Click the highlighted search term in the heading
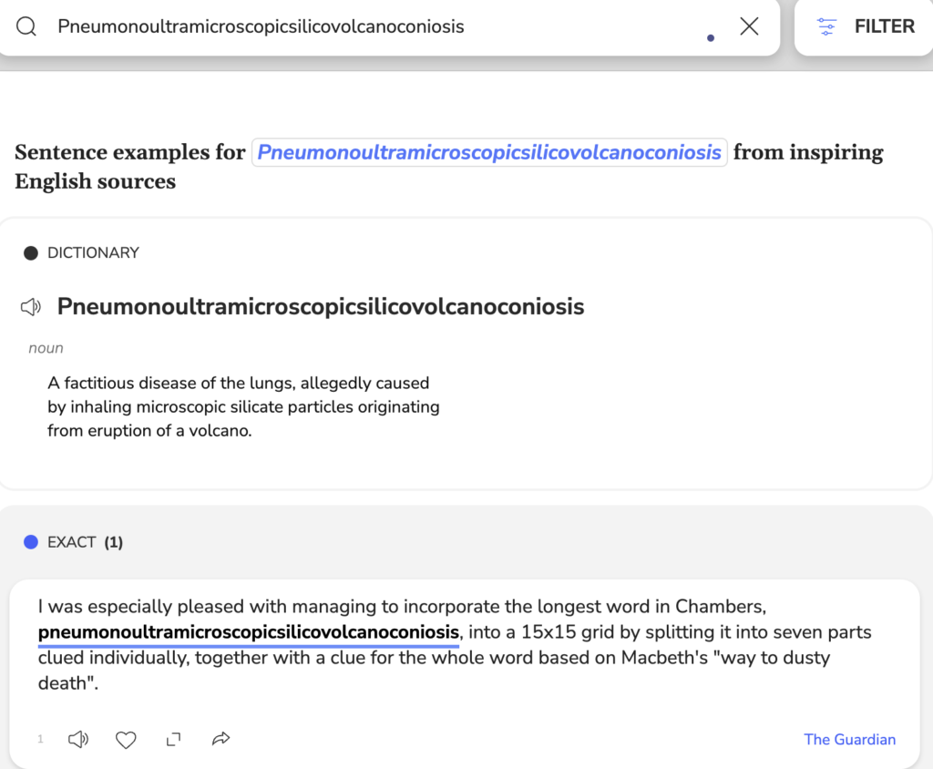The height and width of the screenshot is (769, 933). pyautogui.click(x=489, y=152)
